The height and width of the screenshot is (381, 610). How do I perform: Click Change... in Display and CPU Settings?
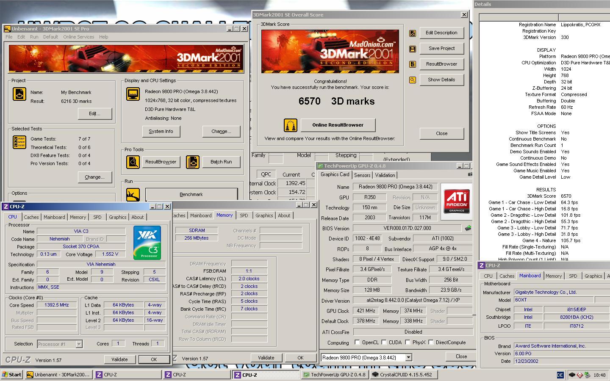click(221, 131)
